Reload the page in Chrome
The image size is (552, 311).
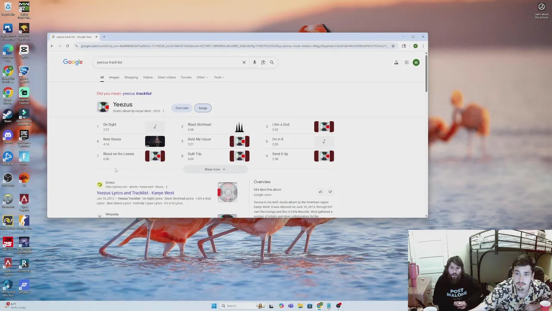[67, 46]
